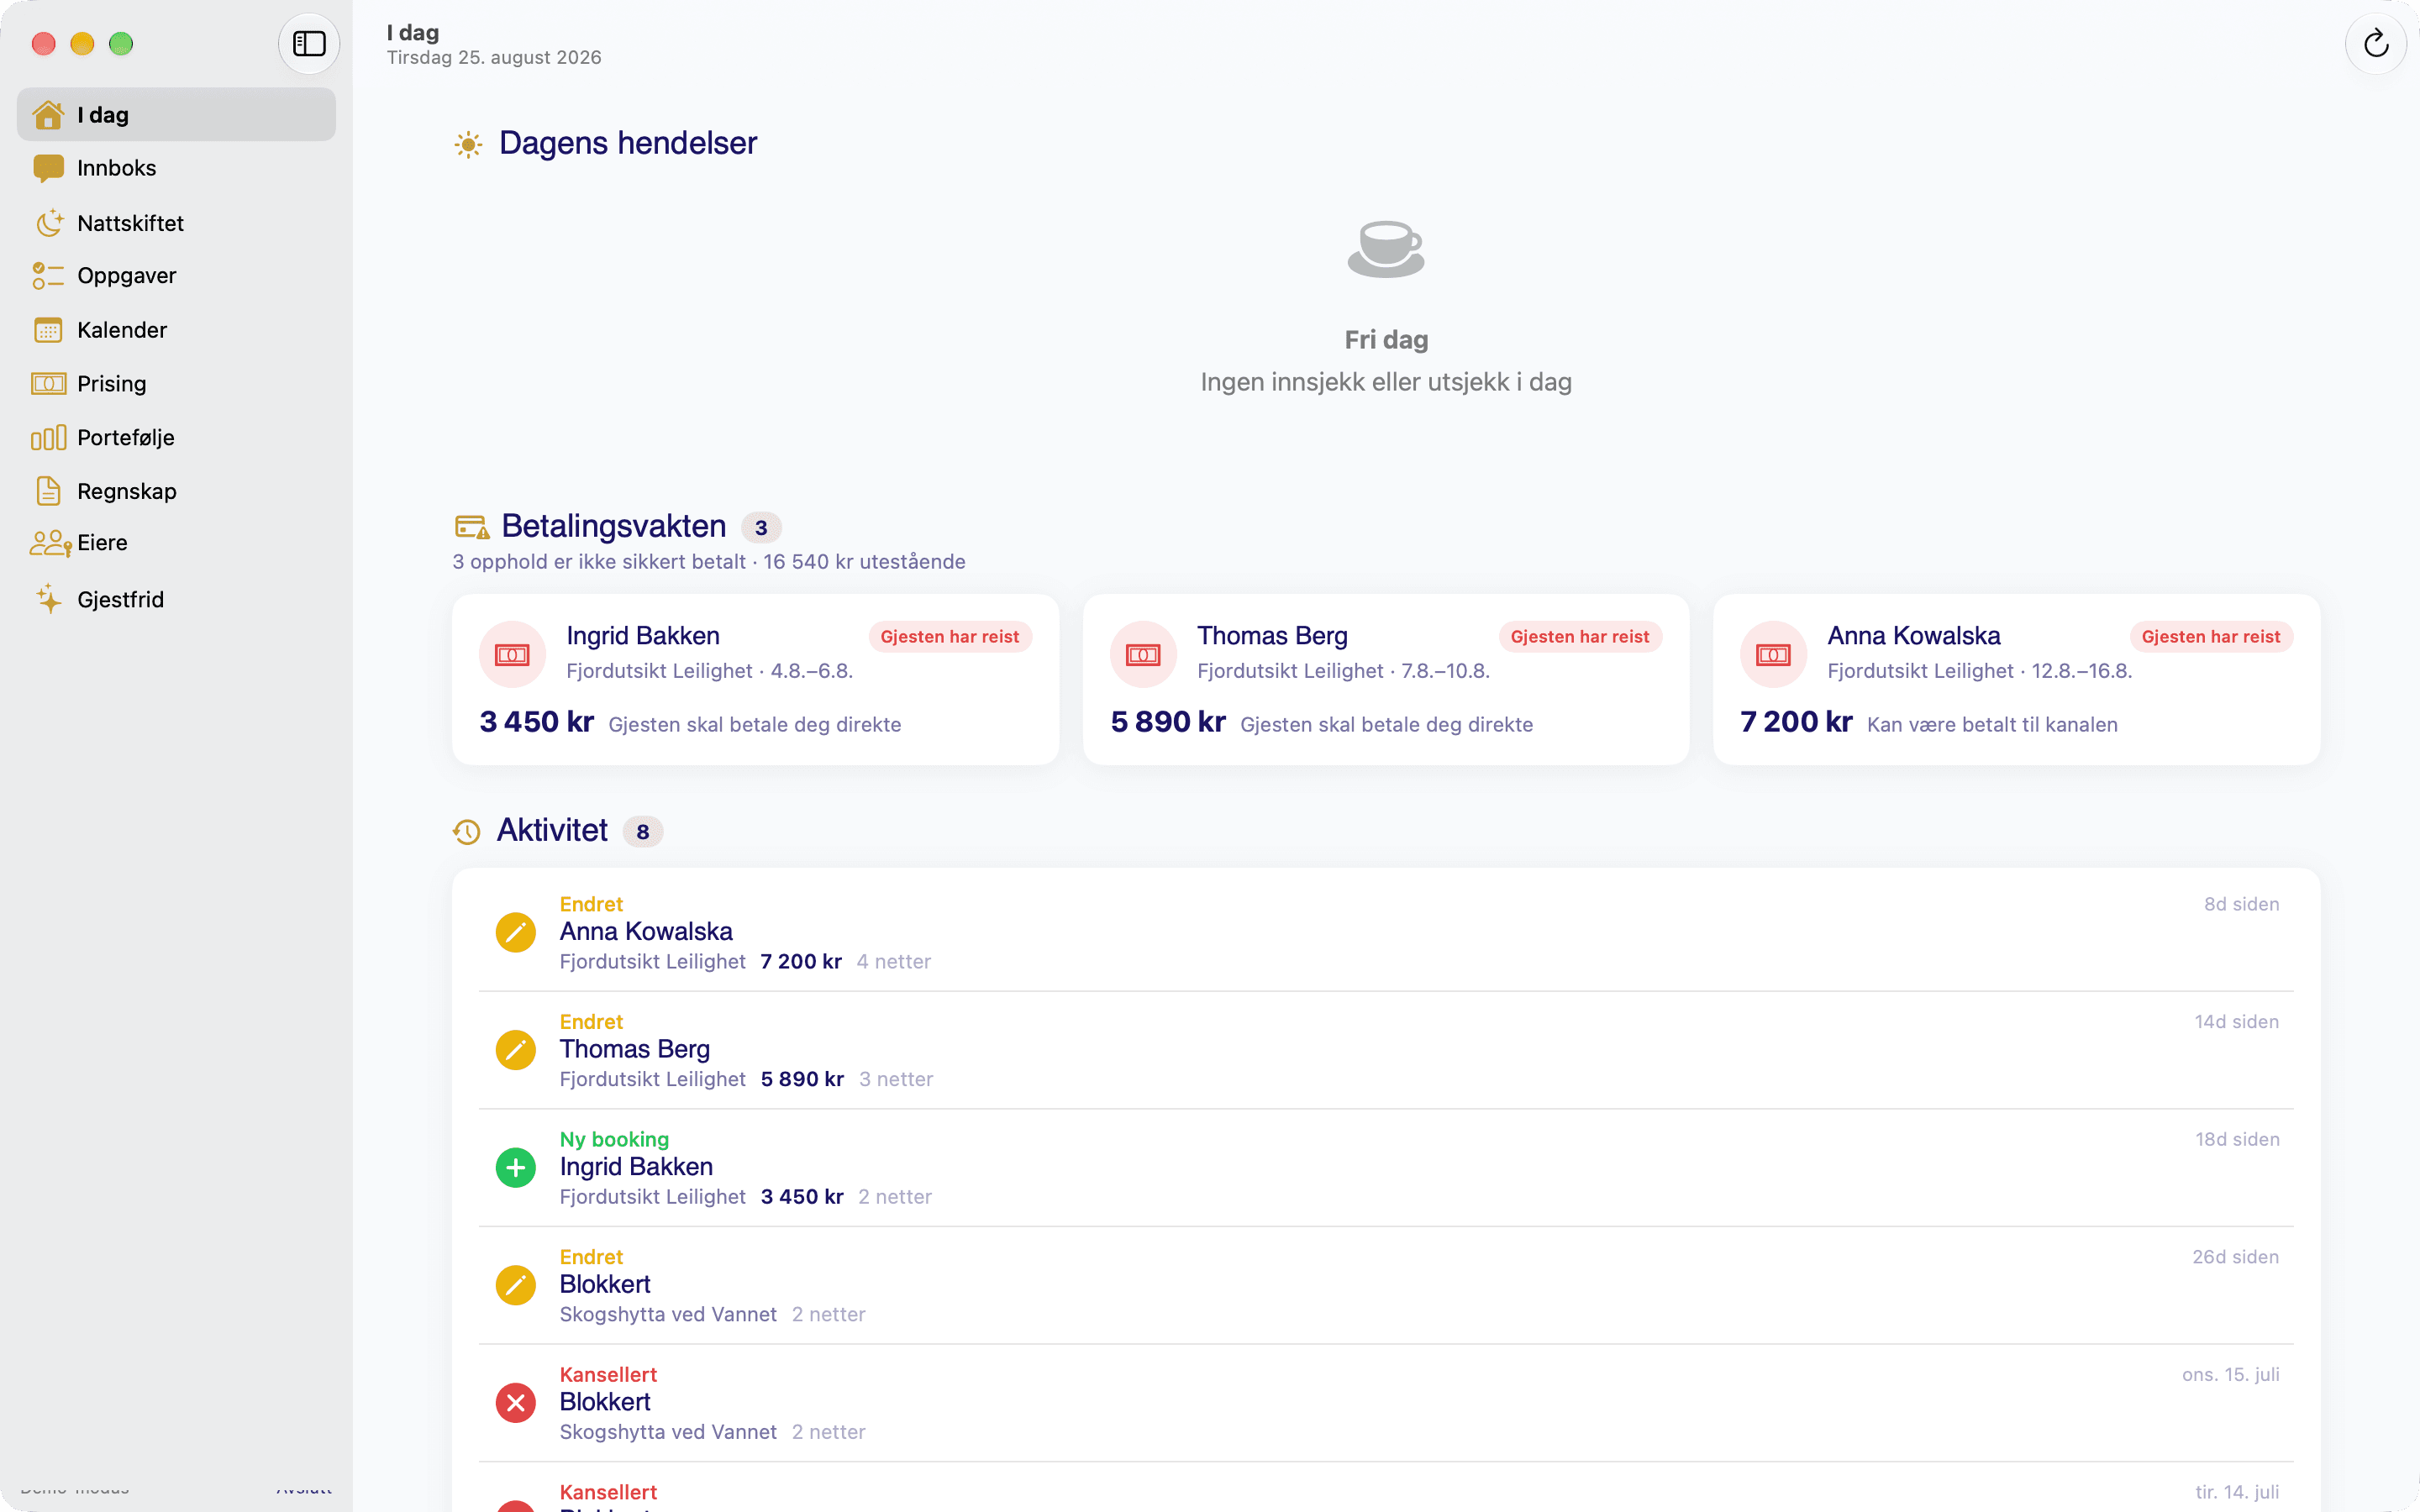Screen dimensions: 2420x1512
Task: Click the refresh icon at top right
Action: point(2376,43)
